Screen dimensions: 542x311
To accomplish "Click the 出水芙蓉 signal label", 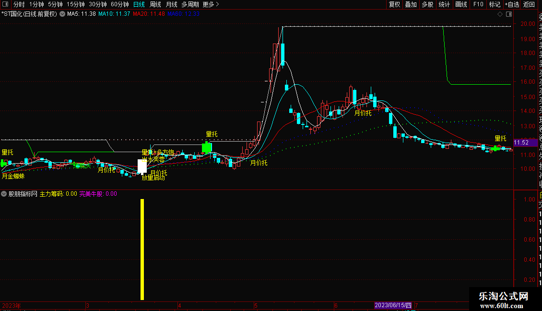I will [153, 160].
